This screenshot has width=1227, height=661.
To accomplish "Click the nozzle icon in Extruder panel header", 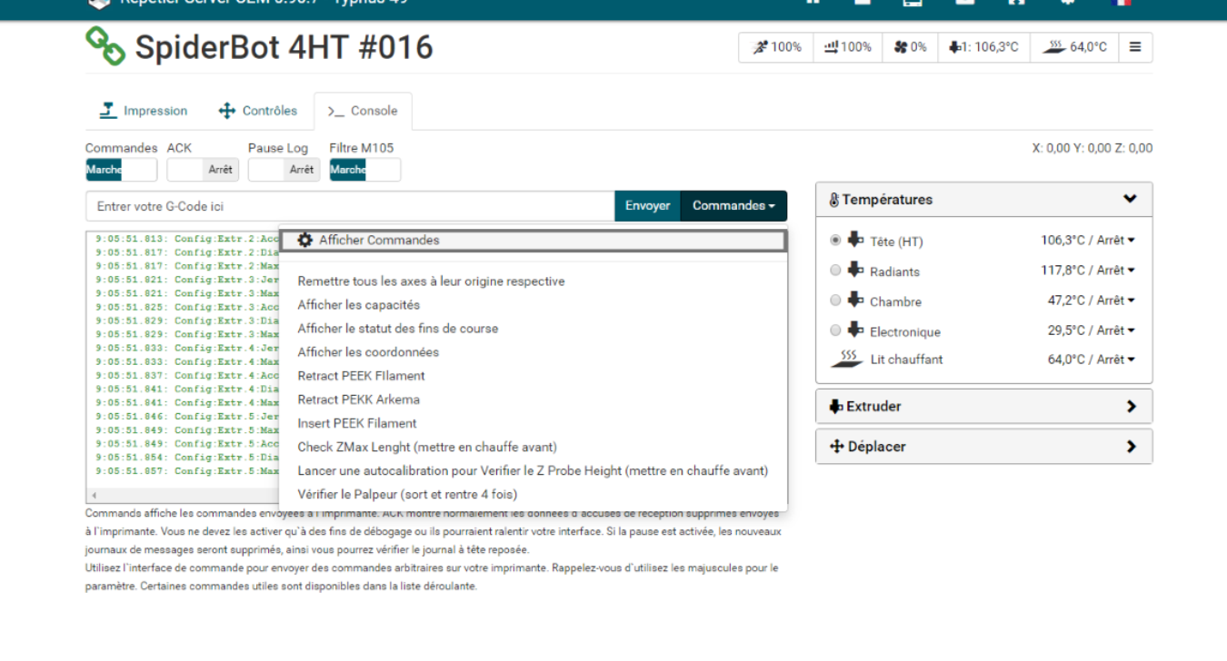I will tap(836, 407).
